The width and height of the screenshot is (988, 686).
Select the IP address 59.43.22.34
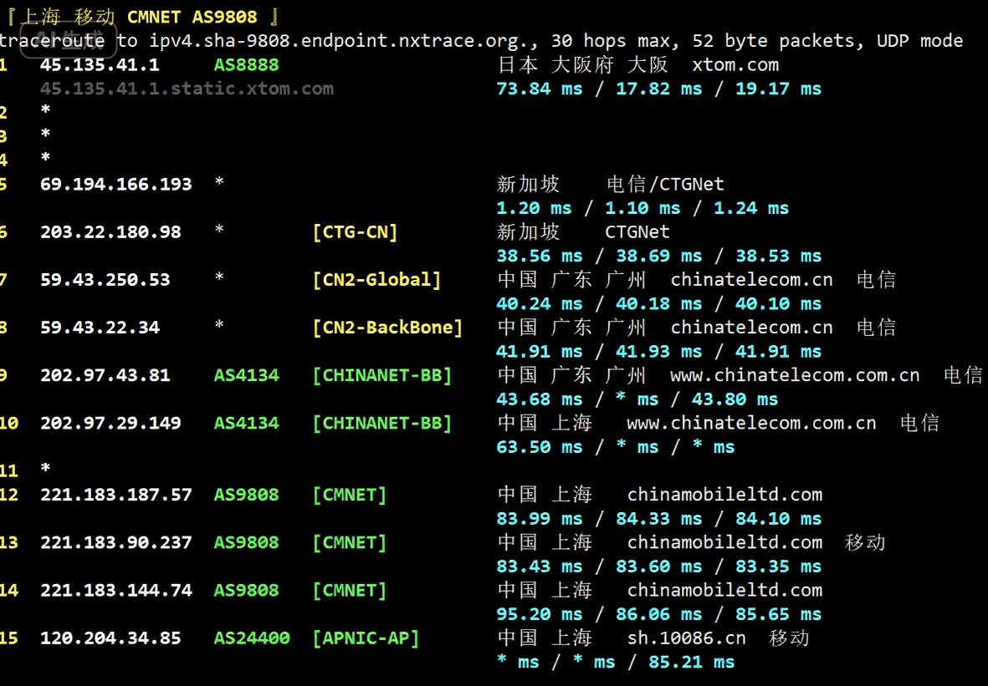click(100, 327)
